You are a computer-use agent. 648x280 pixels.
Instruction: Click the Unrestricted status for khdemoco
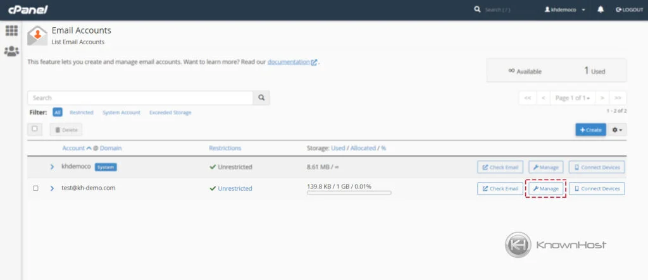(230, 167)
